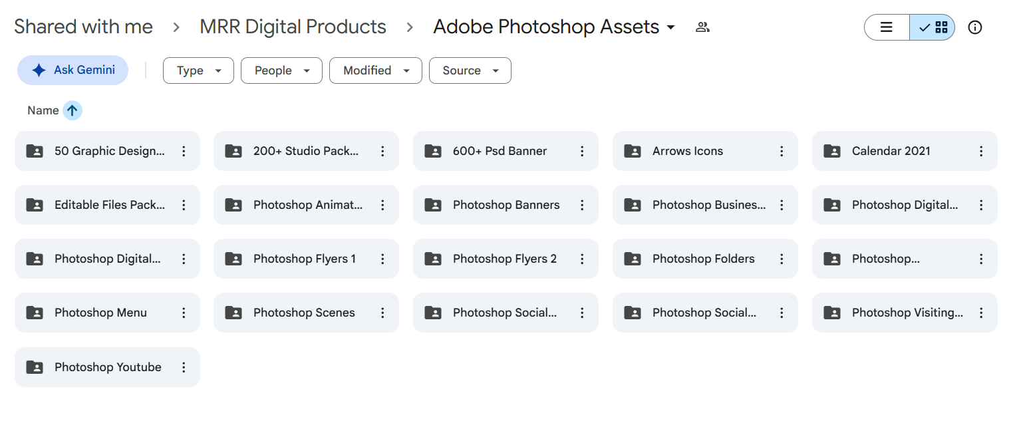1011x435 pixels.
Task: Select the Photoshop Banners folder
Action: pos(505,205)
